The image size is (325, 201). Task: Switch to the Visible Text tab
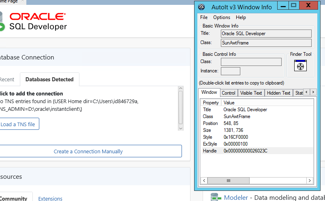coord(251,93)
